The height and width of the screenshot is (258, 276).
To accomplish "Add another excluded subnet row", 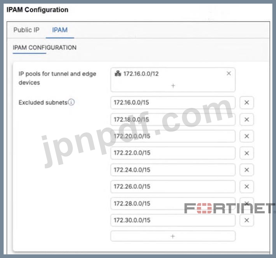I will (x=173, y=236).
